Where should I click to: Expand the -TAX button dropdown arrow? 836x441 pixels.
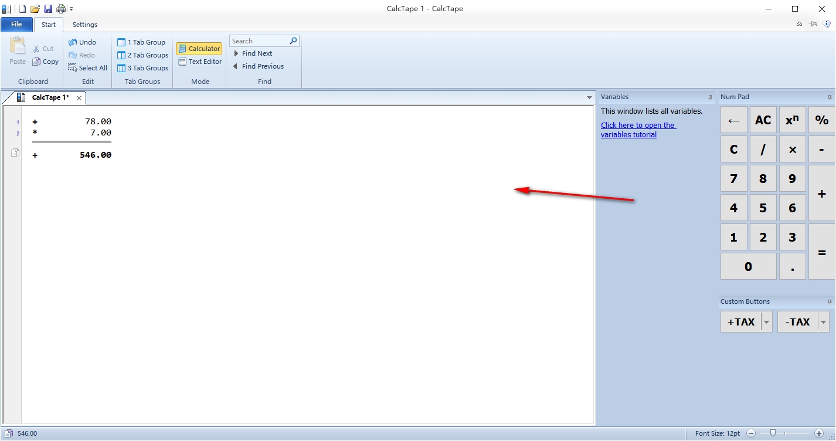pos(824,322)
